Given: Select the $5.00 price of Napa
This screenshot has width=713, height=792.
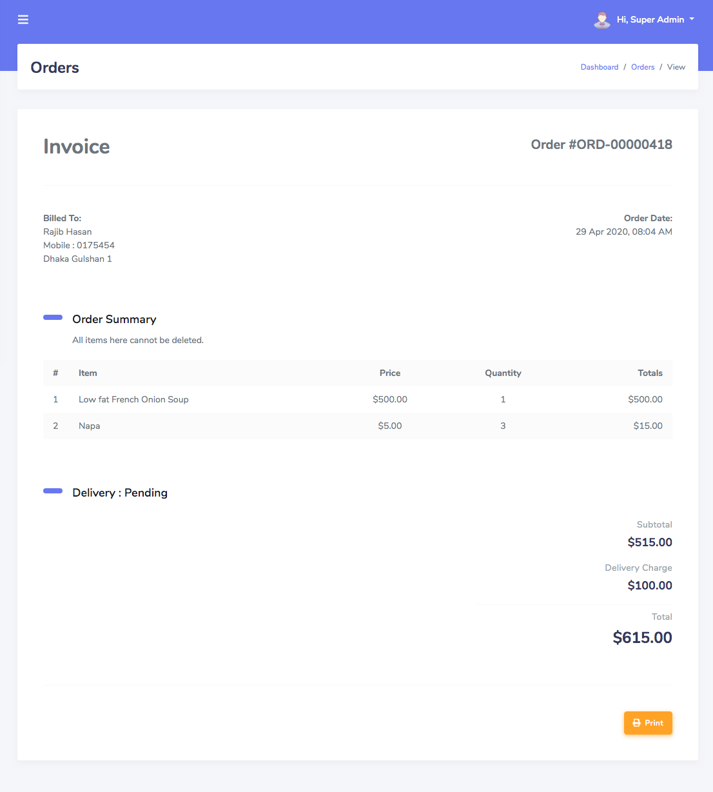Looking at the screenshot, I should point(390,426).
